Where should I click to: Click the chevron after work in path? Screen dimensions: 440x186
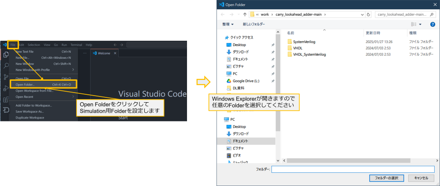271,14
